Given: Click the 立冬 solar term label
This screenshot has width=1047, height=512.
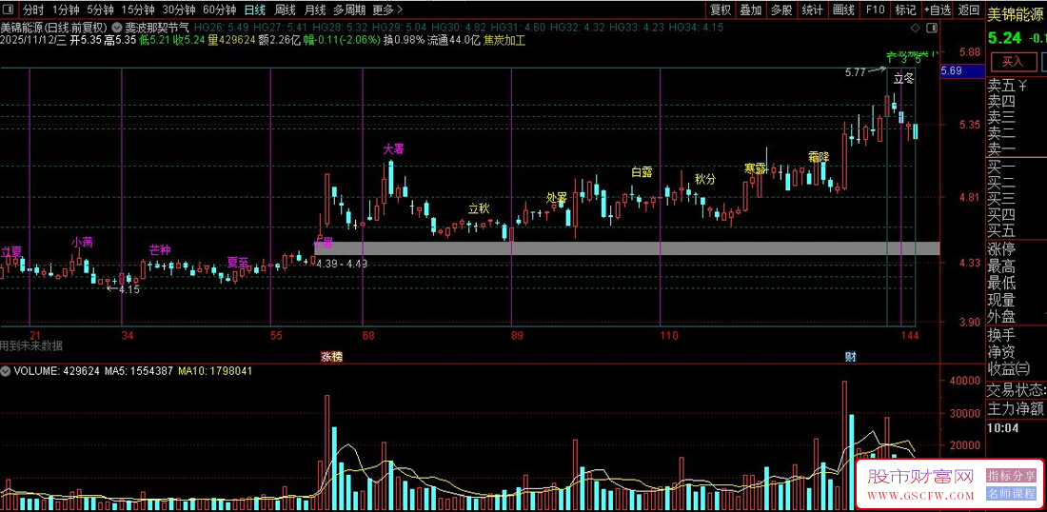Looking at the screenshot, I should pos(904,78).
